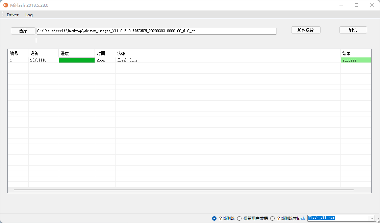
Task: Click the 时间 column header
Action: pyautogui.click(x=105, y=53)
